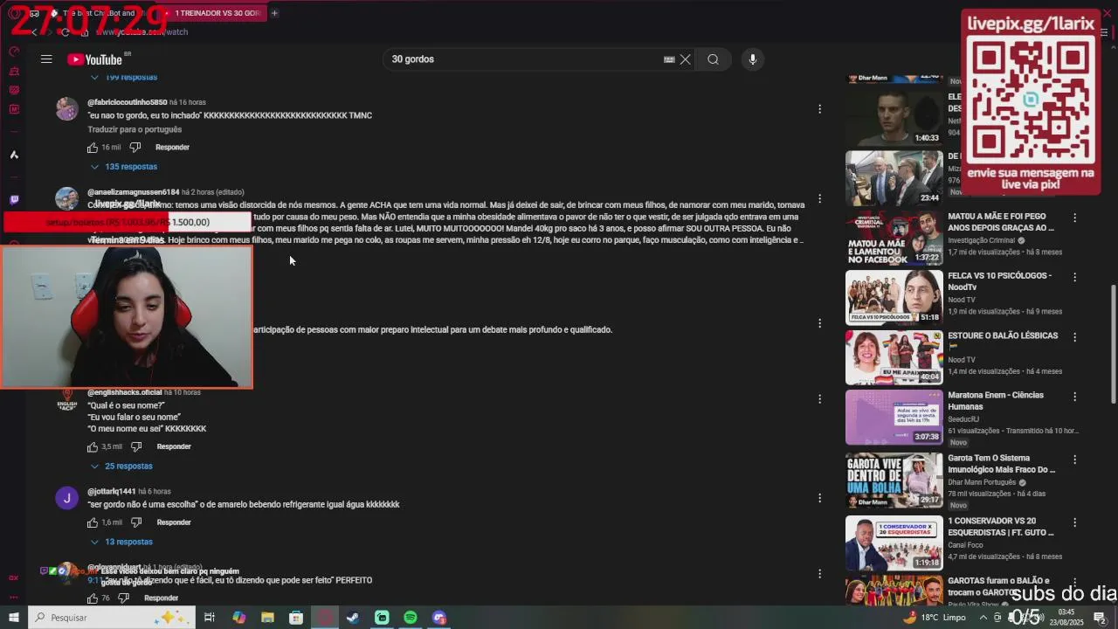Like the 'PERFEITO' comment with 76 likes
Viewport: 1118px width, 629px height.
pyautogui.click(x=93, y=598)
